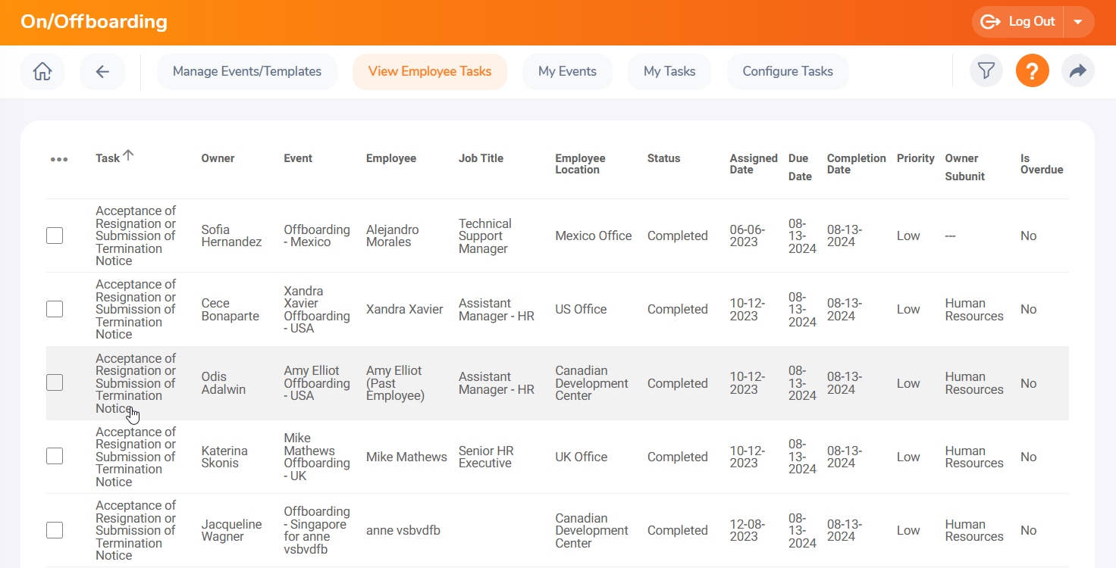
Task: Click the Task column sort arrow
Action: (x=128, y=155)
